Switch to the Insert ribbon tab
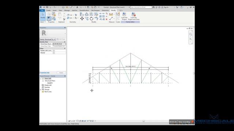 point(54,11)
